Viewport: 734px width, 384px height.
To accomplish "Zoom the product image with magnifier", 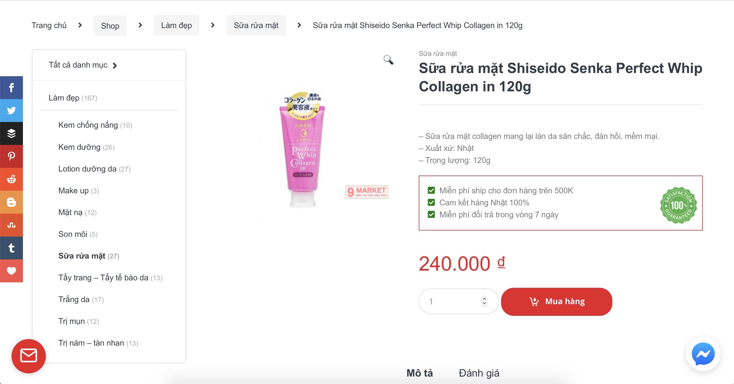I will point(388,60).
